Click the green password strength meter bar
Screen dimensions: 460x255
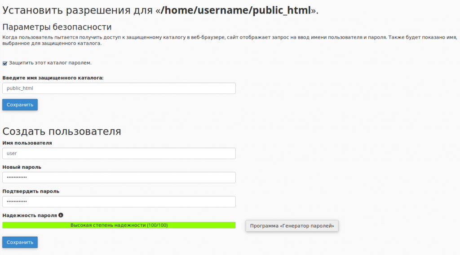[x=119, y=225]
